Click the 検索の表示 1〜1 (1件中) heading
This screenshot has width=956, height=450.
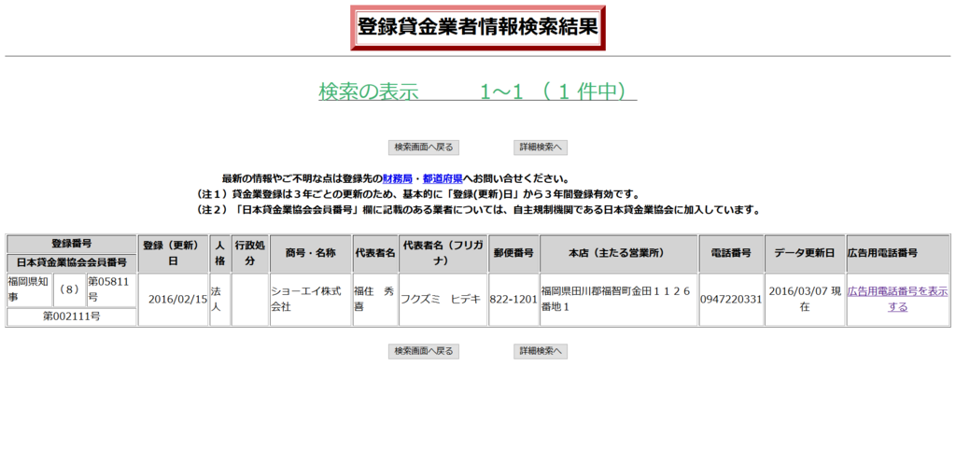[x=477, y=91]
